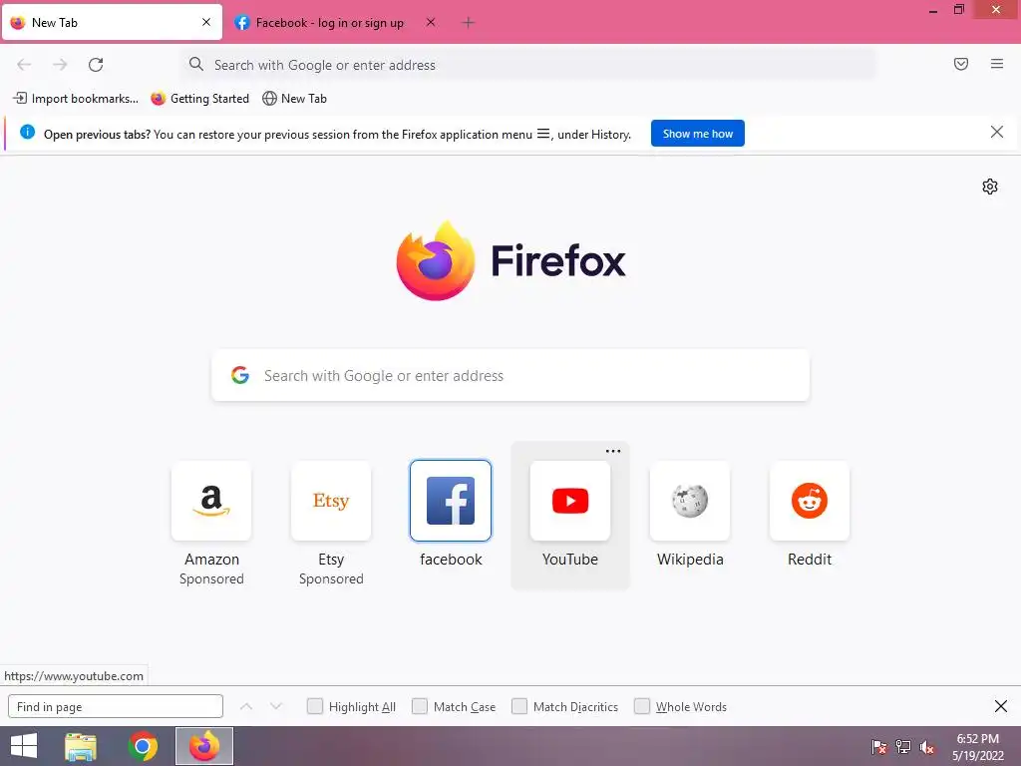
Task: Switch to the New Tab tab
Action: tap(112, 23)
